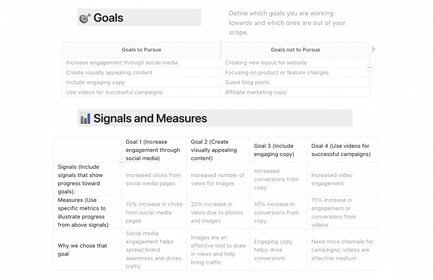Edit the 'Creating new layout for website' cell
The width and height of the screenshot is (433, 280).
(x=295, y=63)
